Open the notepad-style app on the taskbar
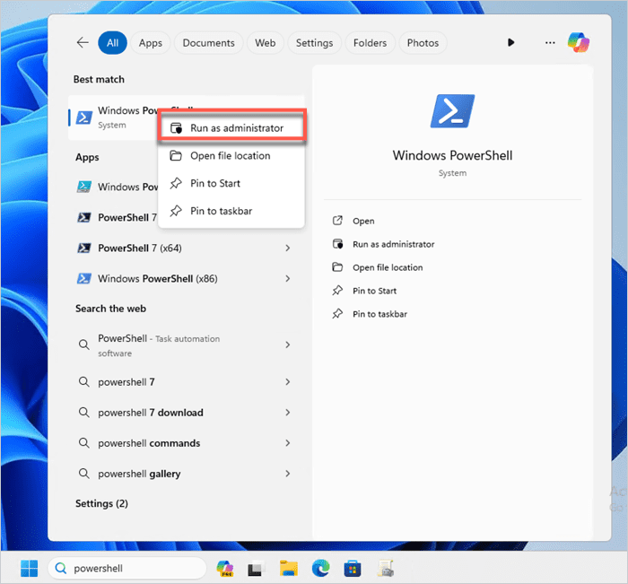 [x=385, y=569]
